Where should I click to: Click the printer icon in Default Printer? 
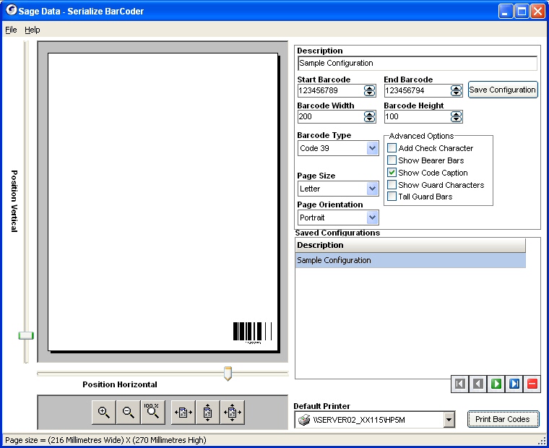pyautogui.click(x=304, y=419)
